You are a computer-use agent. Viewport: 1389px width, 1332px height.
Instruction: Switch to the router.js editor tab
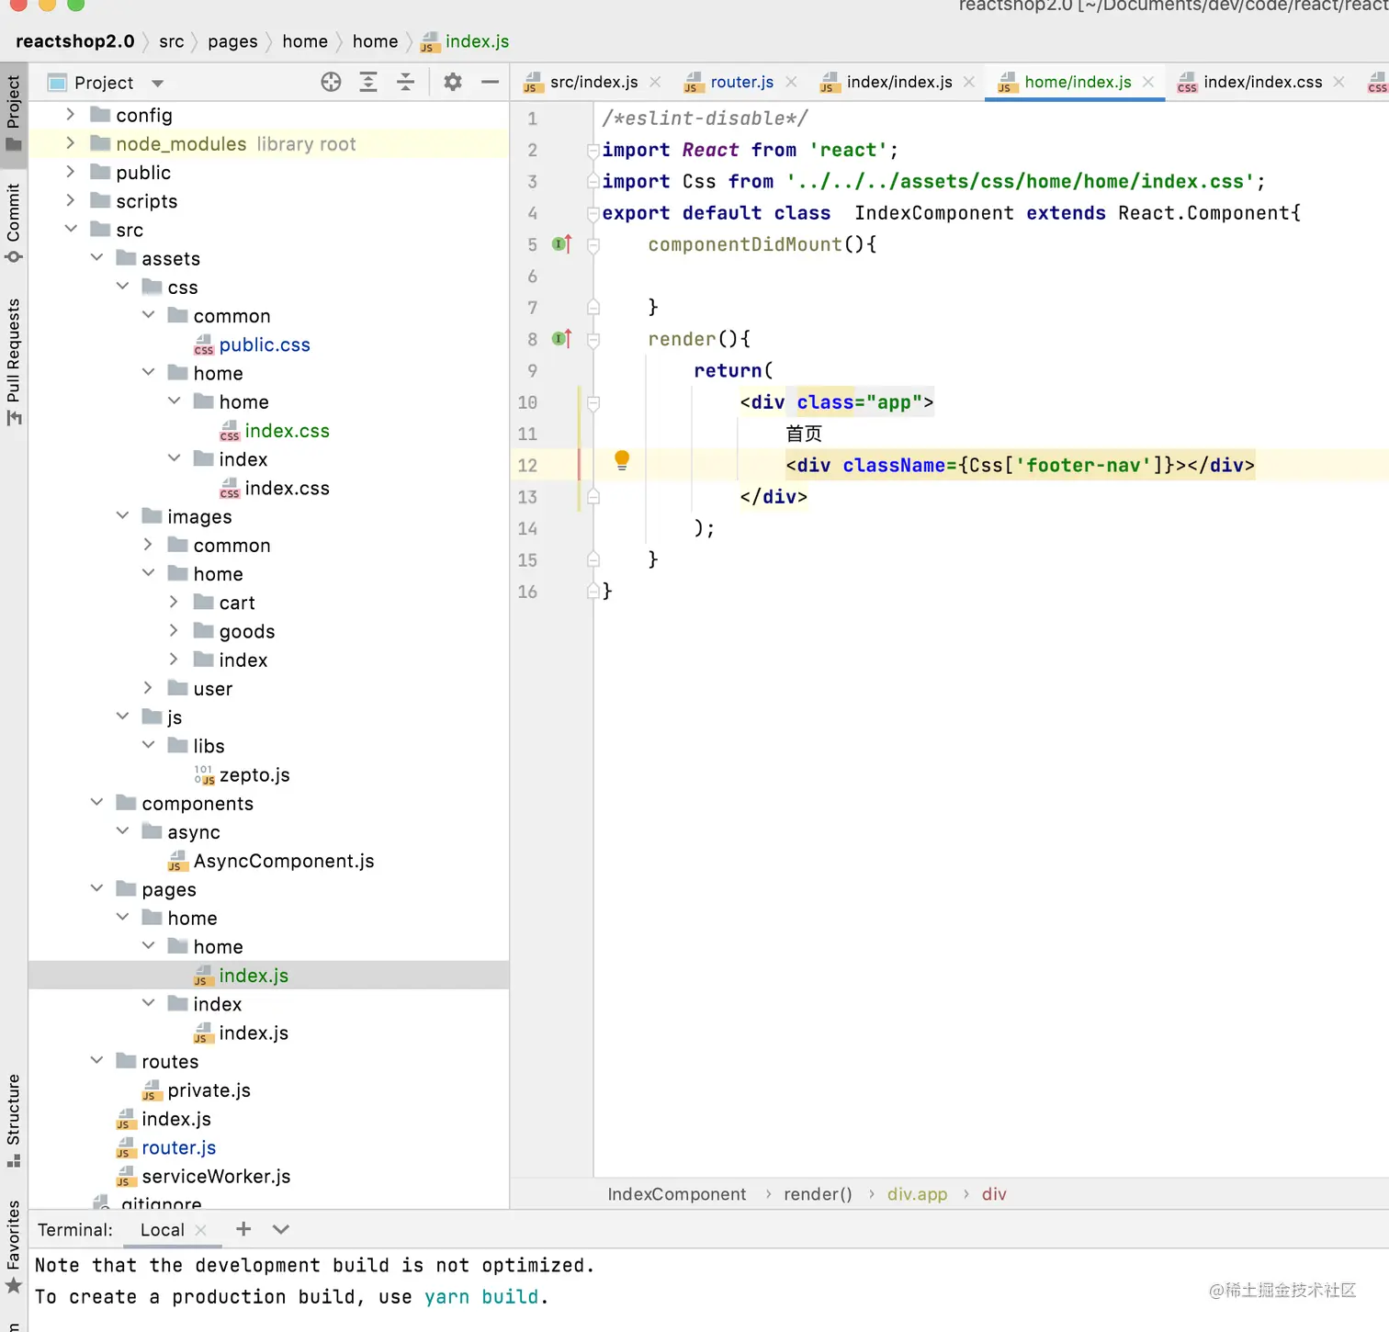(x=740, y=83)
